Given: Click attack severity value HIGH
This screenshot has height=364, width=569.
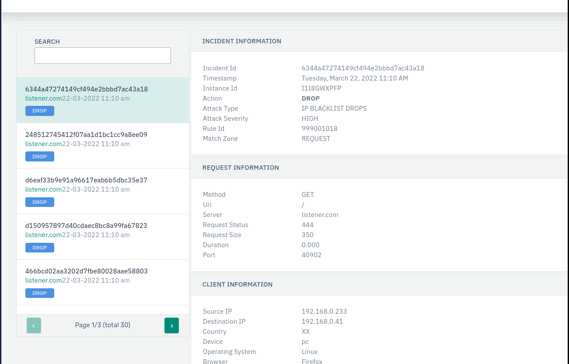Looking at the screenshot, I should [x=310, y=119].
